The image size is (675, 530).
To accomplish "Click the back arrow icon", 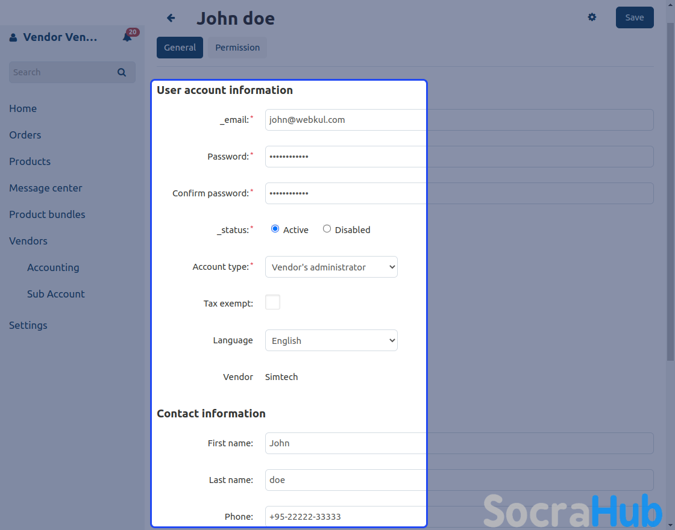I will coord(171,18).
